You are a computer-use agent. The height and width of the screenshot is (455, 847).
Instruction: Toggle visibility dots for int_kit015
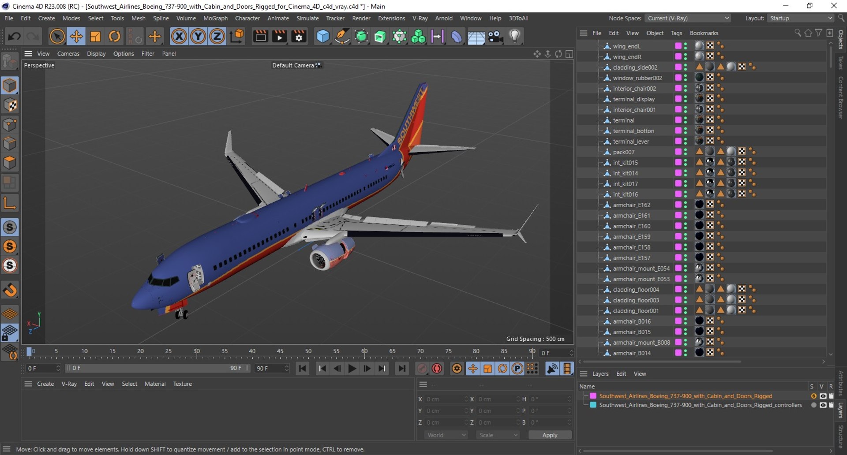pyautogui.click(x=686, y=163)
